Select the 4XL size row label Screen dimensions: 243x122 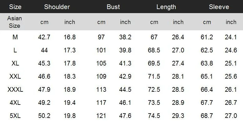pyautogui.click(x=15, y=103)
